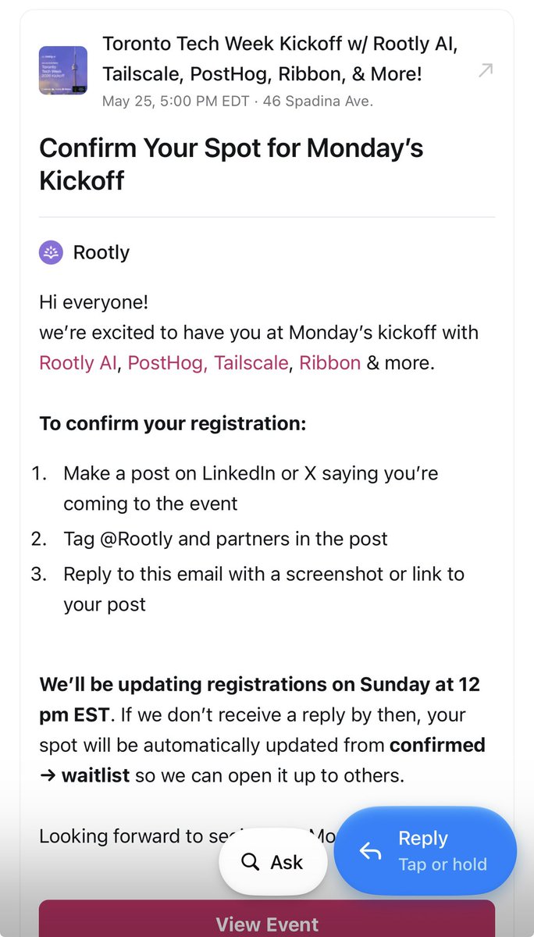Tap the 'To confirm your registration' text
Image resolution: width=534 pixels, height=937 pixels.
tap(173, 424)
